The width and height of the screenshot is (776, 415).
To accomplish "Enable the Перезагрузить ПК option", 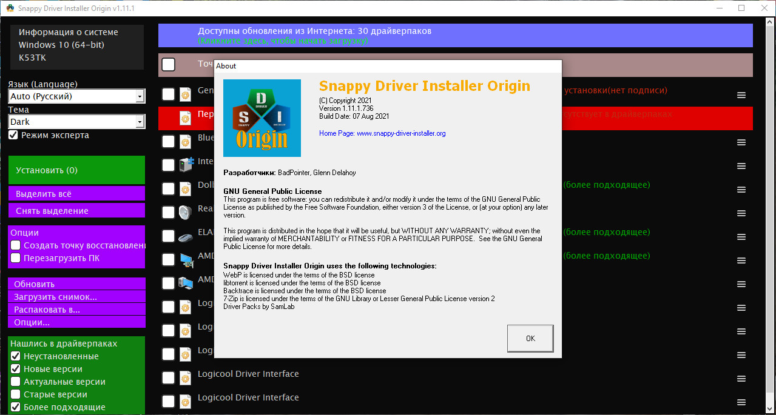I will point(16,258).
